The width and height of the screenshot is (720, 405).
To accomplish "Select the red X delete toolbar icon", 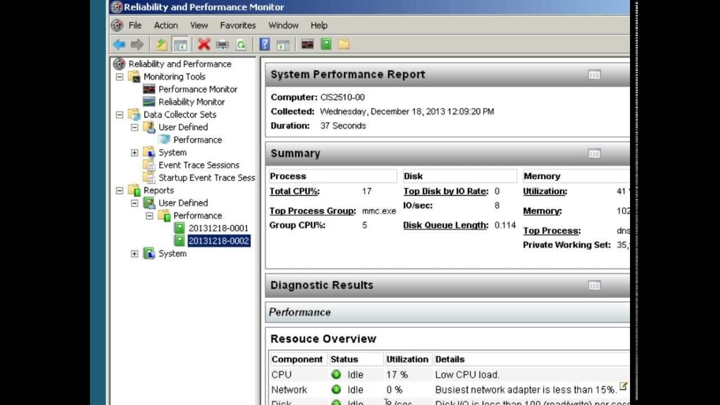I will tap(204, 44).
